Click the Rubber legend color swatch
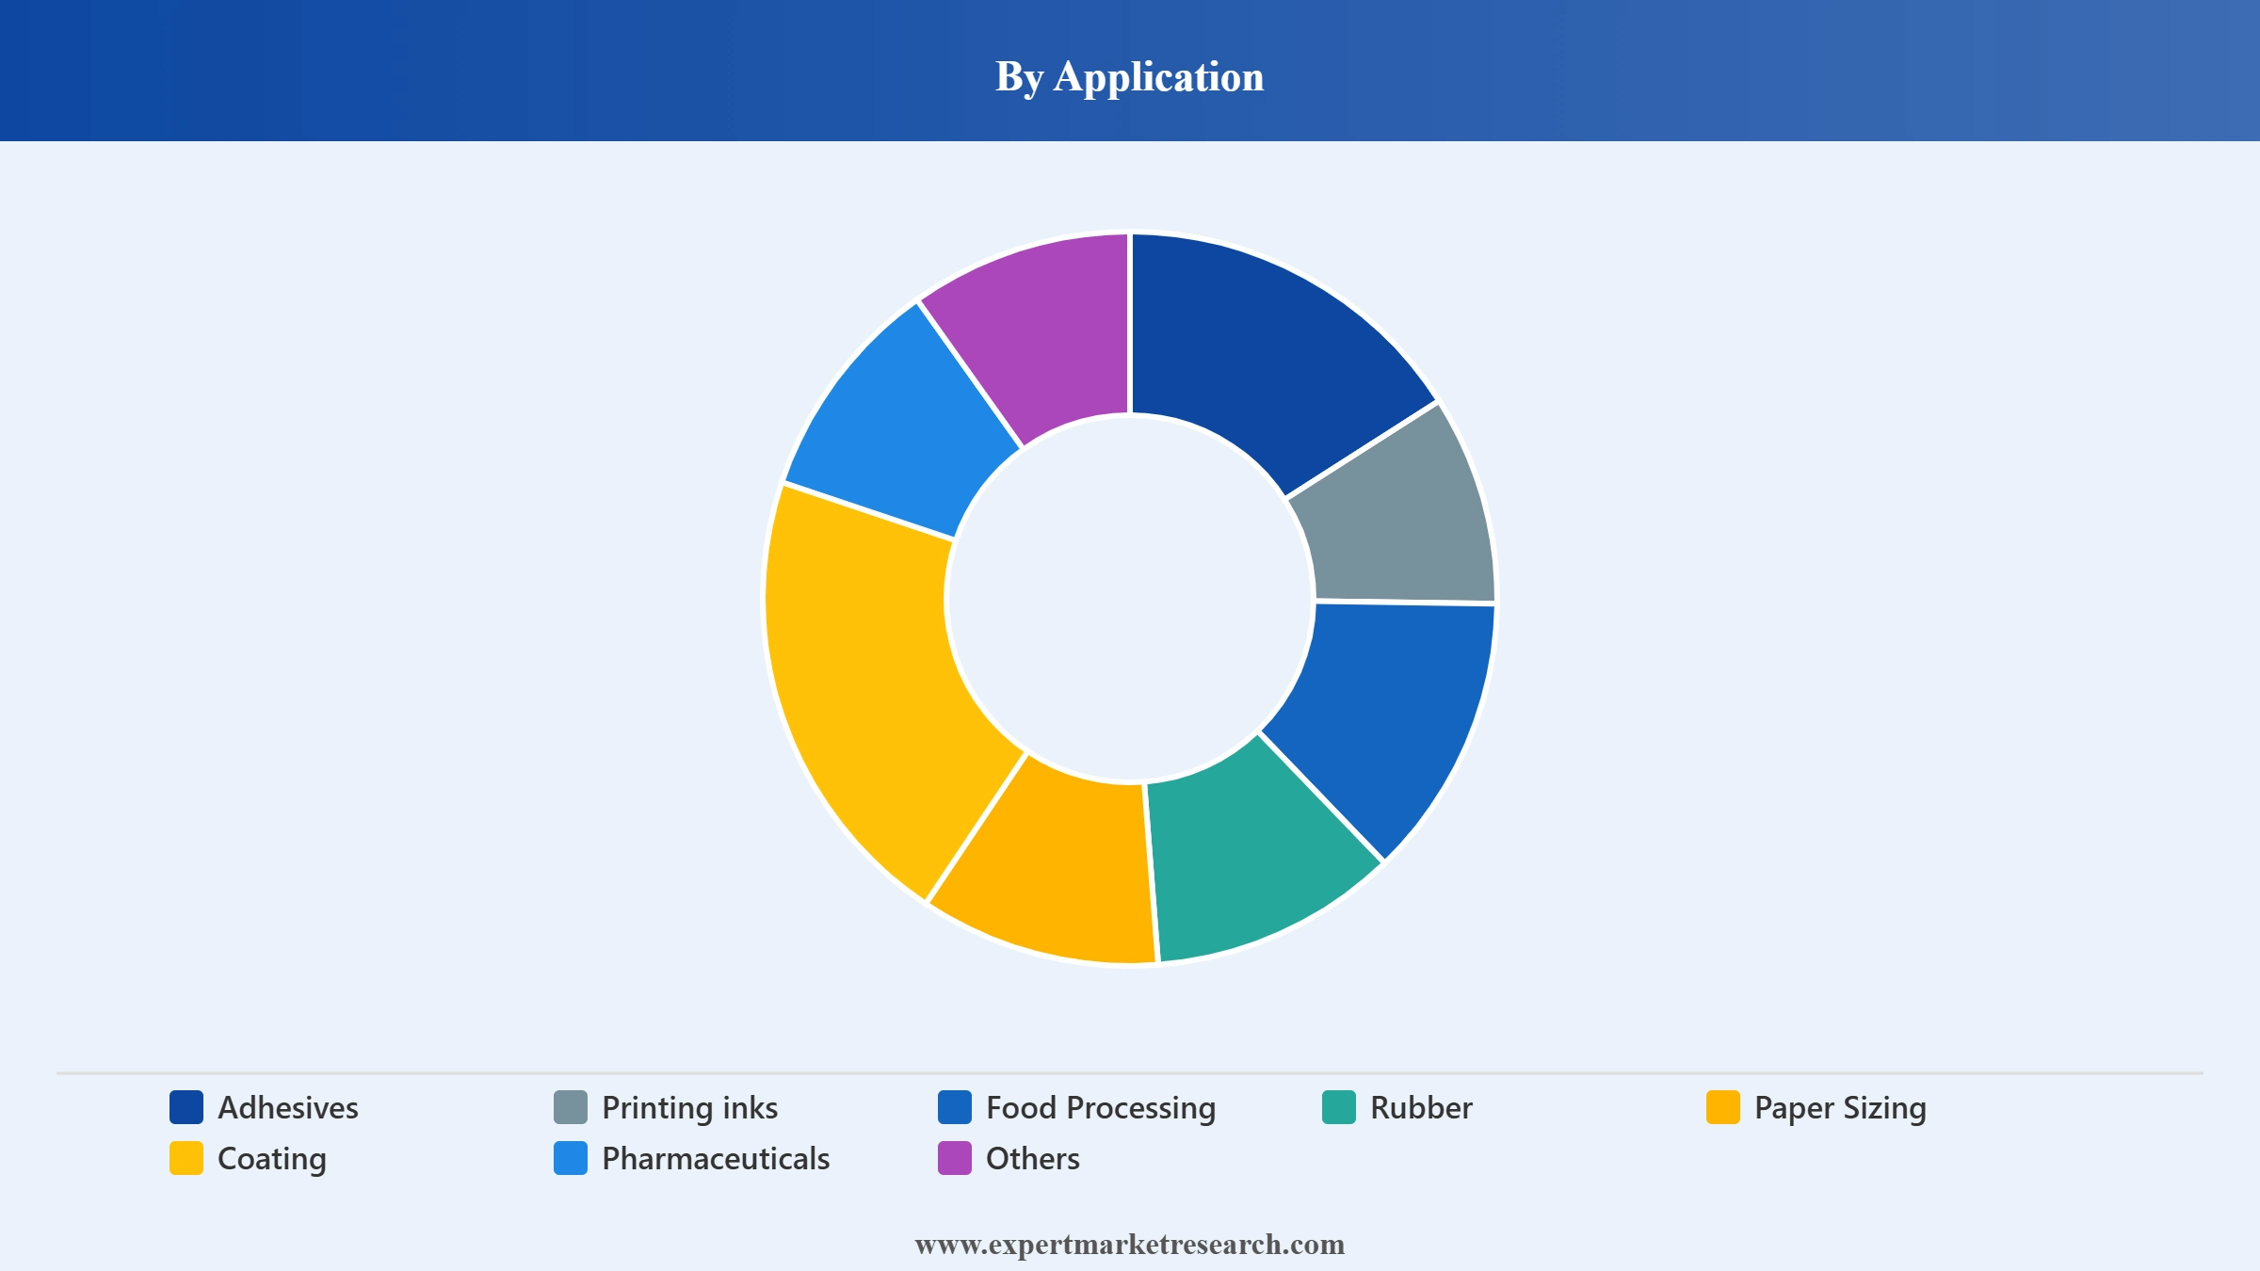2260x1271 pixels. coord(1339,1107)
